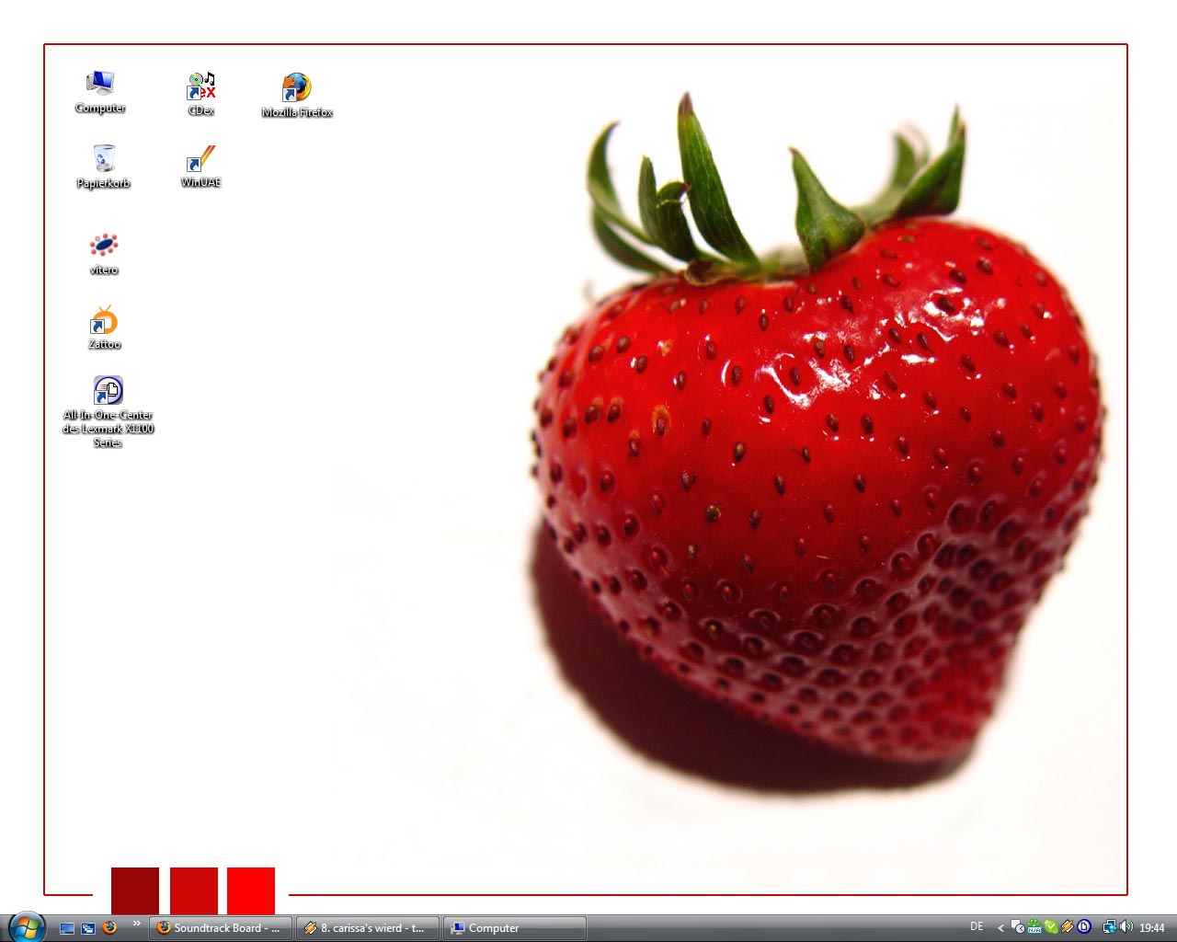The height and width of the screenshot is (942, 1177).
Task: Click the vitero desktop icon
Action: 104,247
